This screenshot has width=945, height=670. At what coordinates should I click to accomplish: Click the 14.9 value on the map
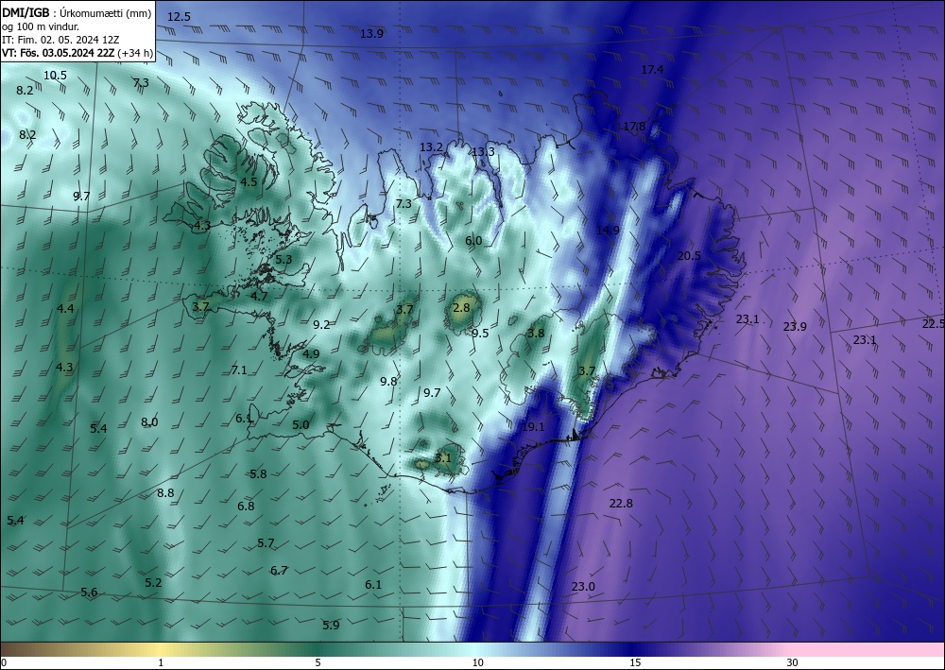[608, 231]
